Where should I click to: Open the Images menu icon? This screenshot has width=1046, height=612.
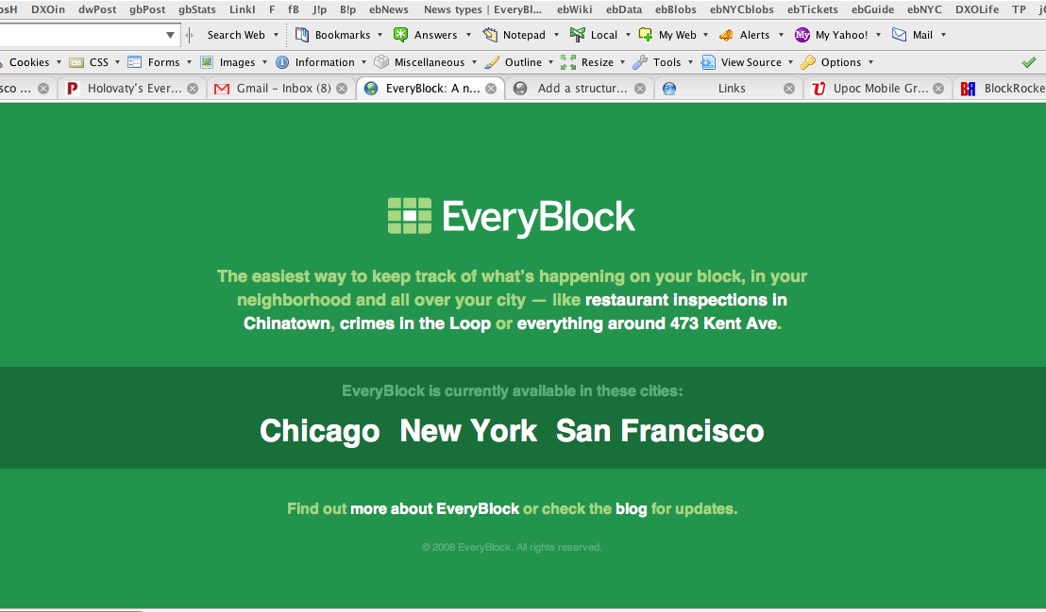[207, 62]
